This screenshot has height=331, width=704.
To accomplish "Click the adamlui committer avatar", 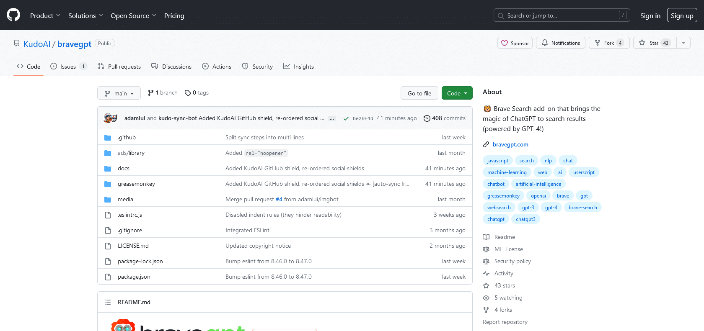I will tap(108, 118).
